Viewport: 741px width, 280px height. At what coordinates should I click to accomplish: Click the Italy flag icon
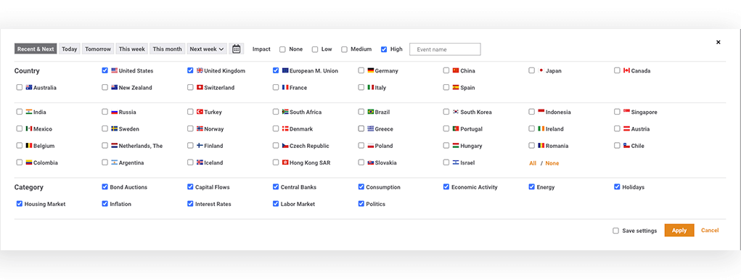[371, 87]
